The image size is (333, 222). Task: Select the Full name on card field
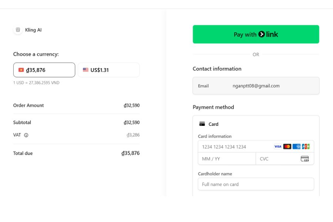point(256,184)
